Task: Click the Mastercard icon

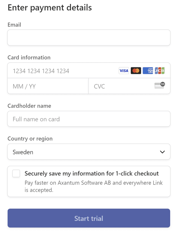Action: (x=136, y=70)
